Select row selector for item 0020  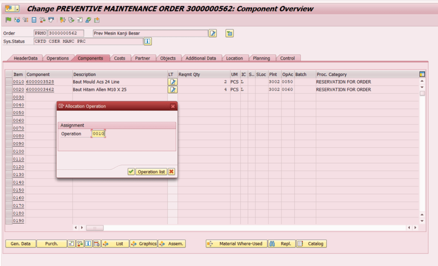9,90
